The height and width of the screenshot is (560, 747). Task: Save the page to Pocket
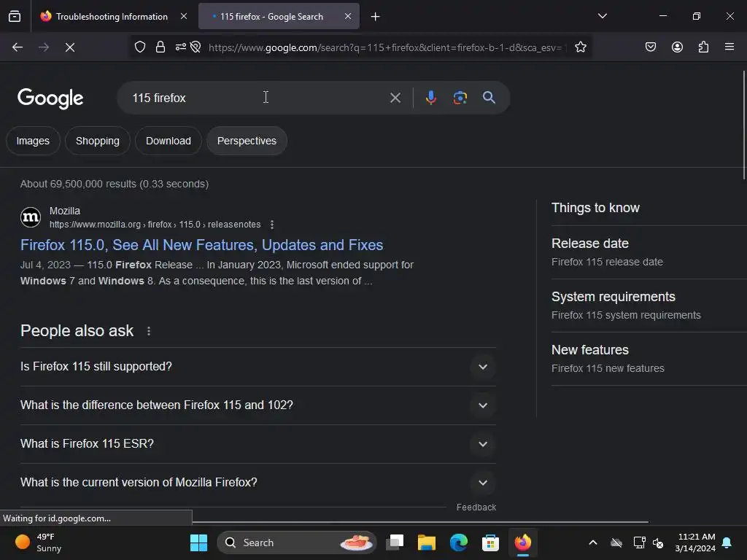pyautogui.click(x=650, y=47)
